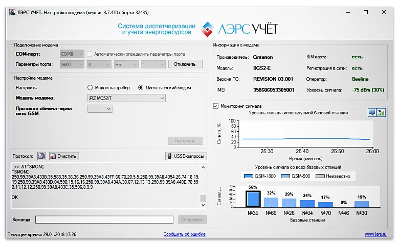Click the Отправить send button
The image size is (399, 245).
click(x=192, y=219)
